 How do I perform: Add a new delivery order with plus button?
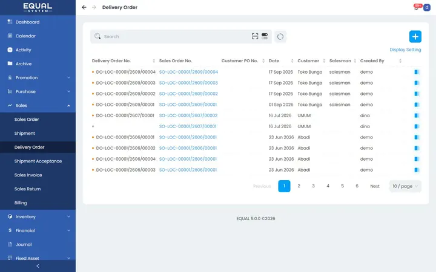point(415,36)
